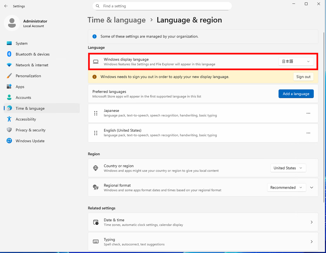Click the Sign out button
This screenshot has width=326, height=253.
point(303,77)
